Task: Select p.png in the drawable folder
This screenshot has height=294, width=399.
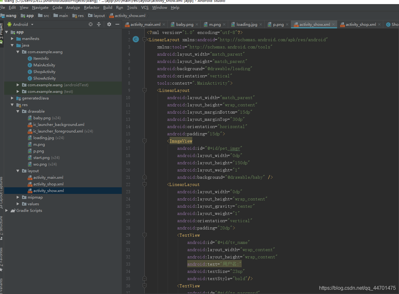Action: click(39, 151)
